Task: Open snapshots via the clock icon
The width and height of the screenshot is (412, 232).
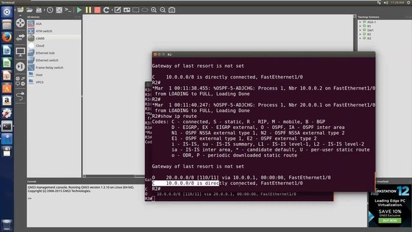Action: 50,10
